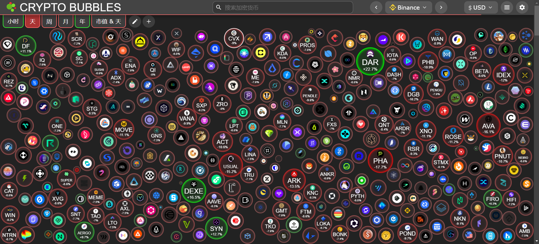Switch to the 年 (year) tab
Viewport: 539px width, 244px height.
coord(82,21)
